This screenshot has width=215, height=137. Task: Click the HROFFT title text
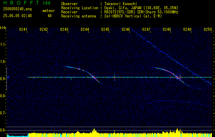point(21,3)
